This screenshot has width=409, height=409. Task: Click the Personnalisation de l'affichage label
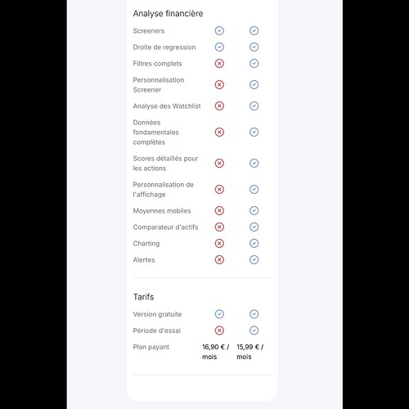tap(163, 190)
